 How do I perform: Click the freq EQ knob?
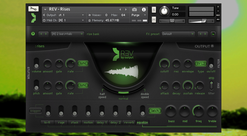tap(199, 111)
